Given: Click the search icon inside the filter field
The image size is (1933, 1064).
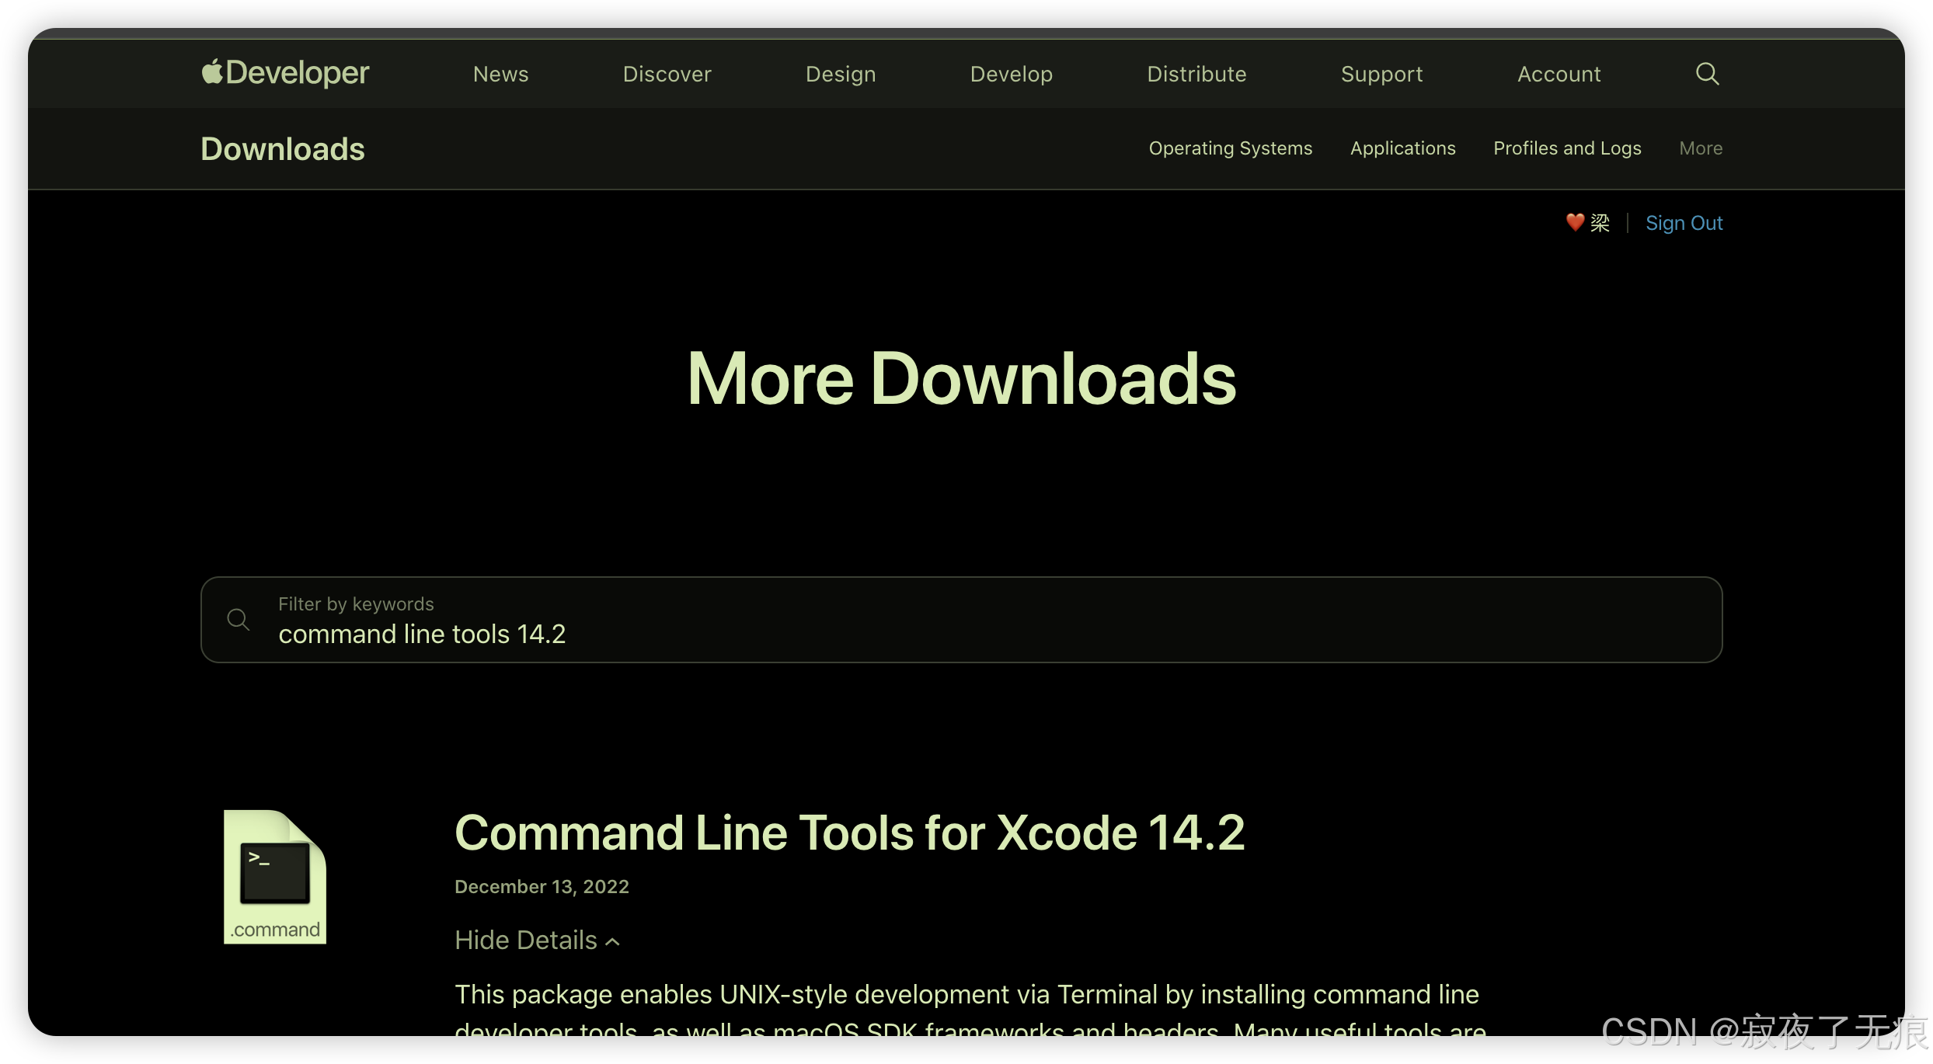Looking at the screenshot, I should [x=239, y=620].
